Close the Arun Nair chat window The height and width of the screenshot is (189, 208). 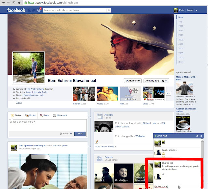point(201,136)
